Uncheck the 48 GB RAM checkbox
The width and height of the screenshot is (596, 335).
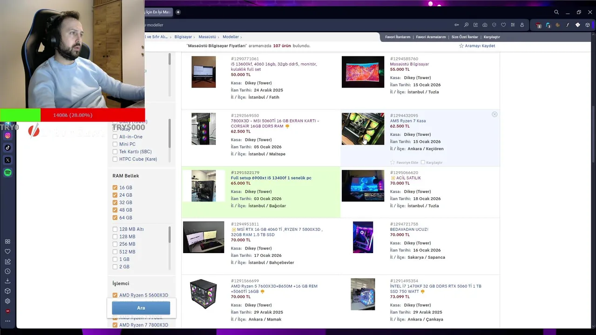(x=115, y=210)
